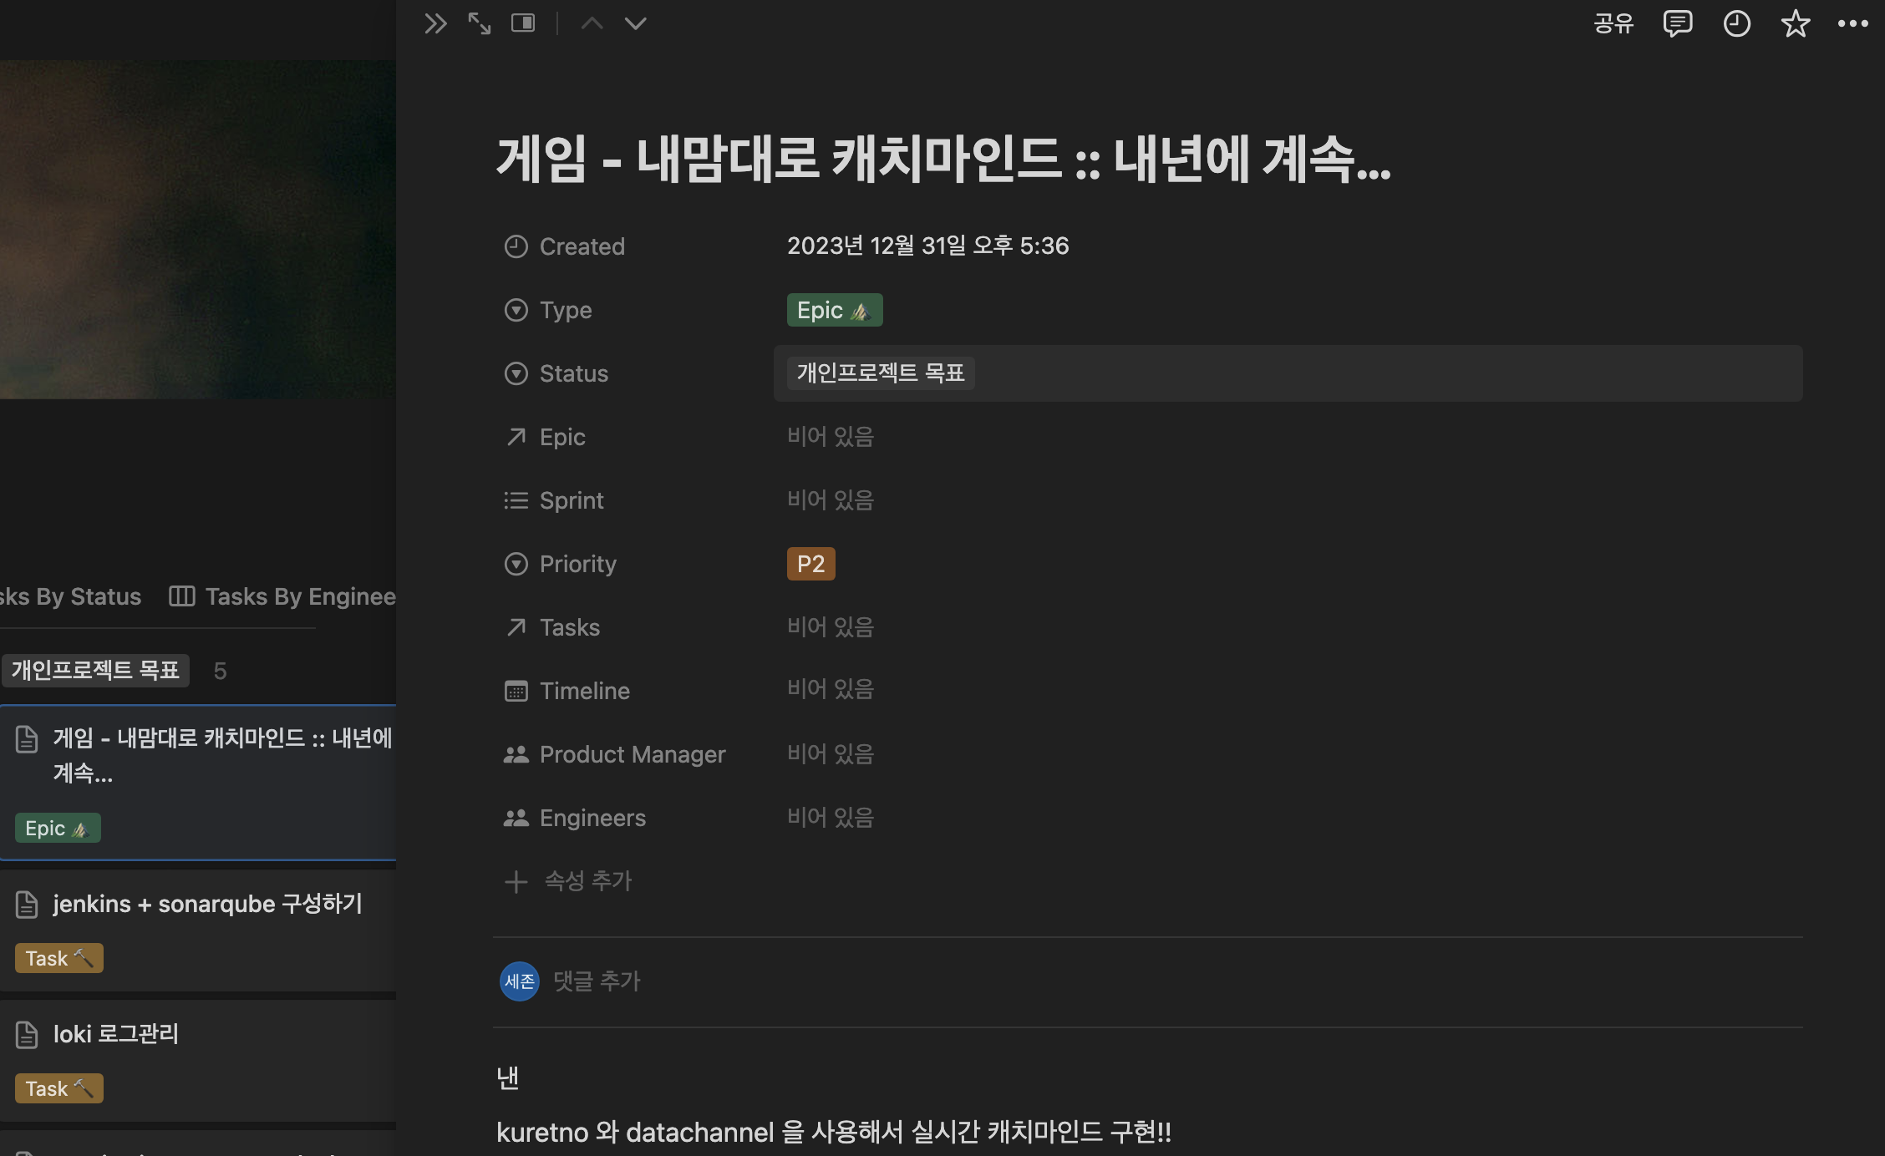This screenshot has width=1885, height=1156.
Task: View page history with clock icon
Action: [x=1736, y=23]
